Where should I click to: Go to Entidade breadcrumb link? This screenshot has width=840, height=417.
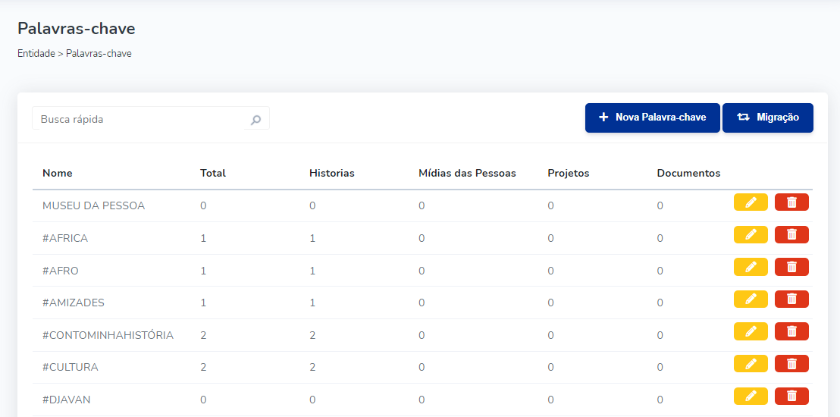[36, 54]
